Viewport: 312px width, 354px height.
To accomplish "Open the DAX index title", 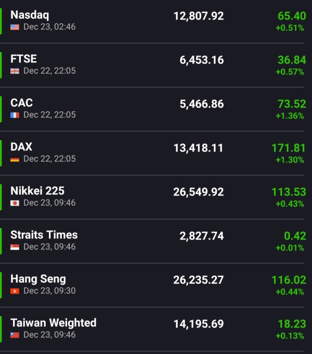I will pyautogui.click(x=21, y=147).
